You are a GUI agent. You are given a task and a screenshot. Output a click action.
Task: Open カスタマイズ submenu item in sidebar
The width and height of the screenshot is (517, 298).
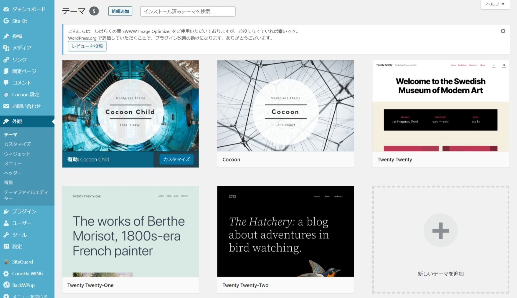[17, 144]
